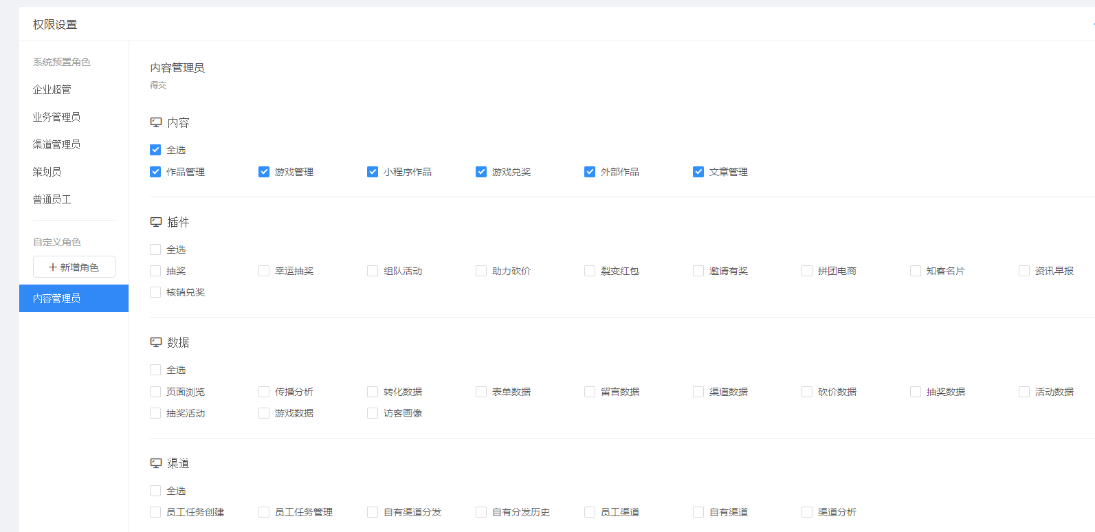Enable 拼团电商 checkbox
This screenshot has height=532, width=1095.
point(807,271)
